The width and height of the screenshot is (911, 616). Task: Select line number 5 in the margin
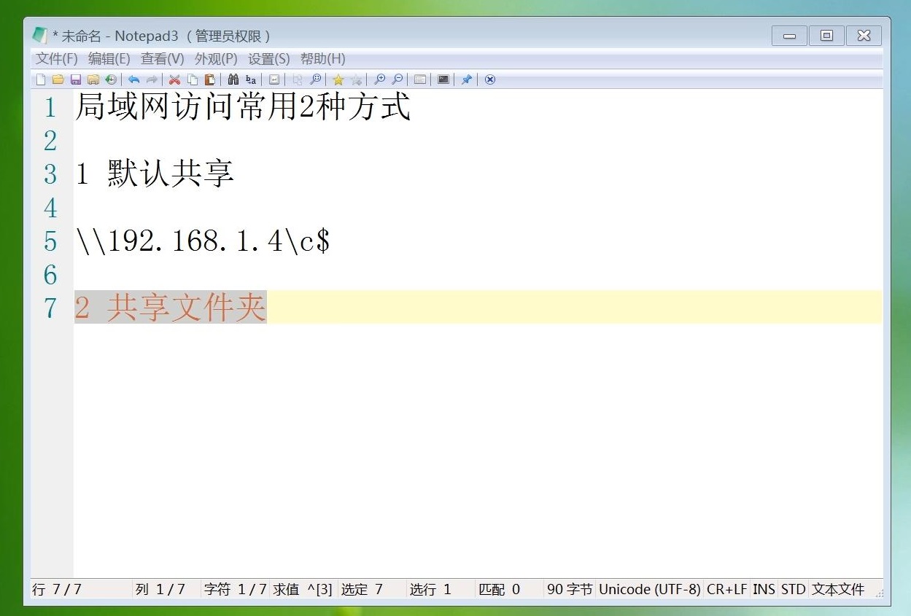click(50, 241)
